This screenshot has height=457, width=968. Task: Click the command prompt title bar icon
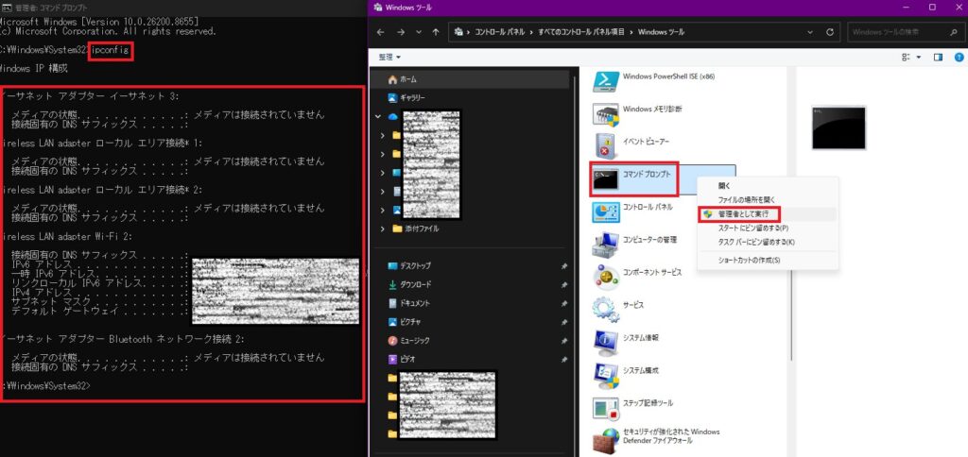click(6, 8)
